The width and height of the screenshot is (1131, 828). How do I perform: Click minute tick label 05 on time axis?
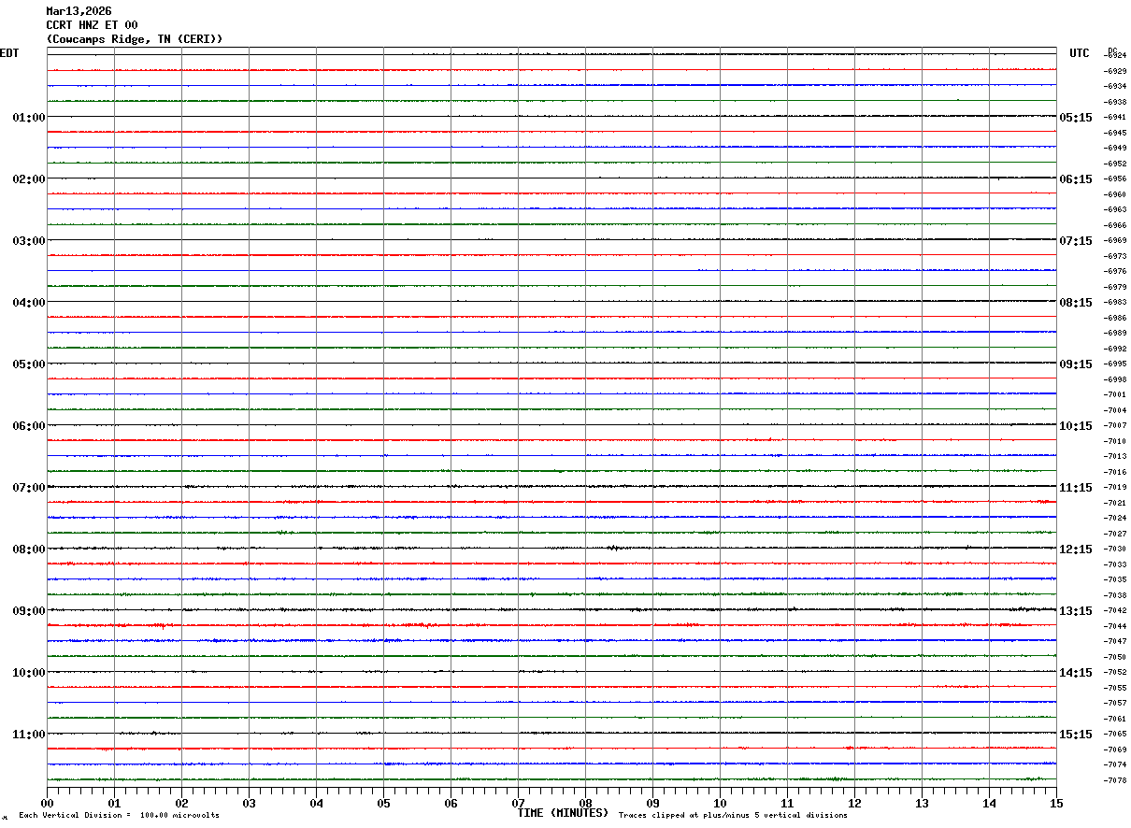384,803
